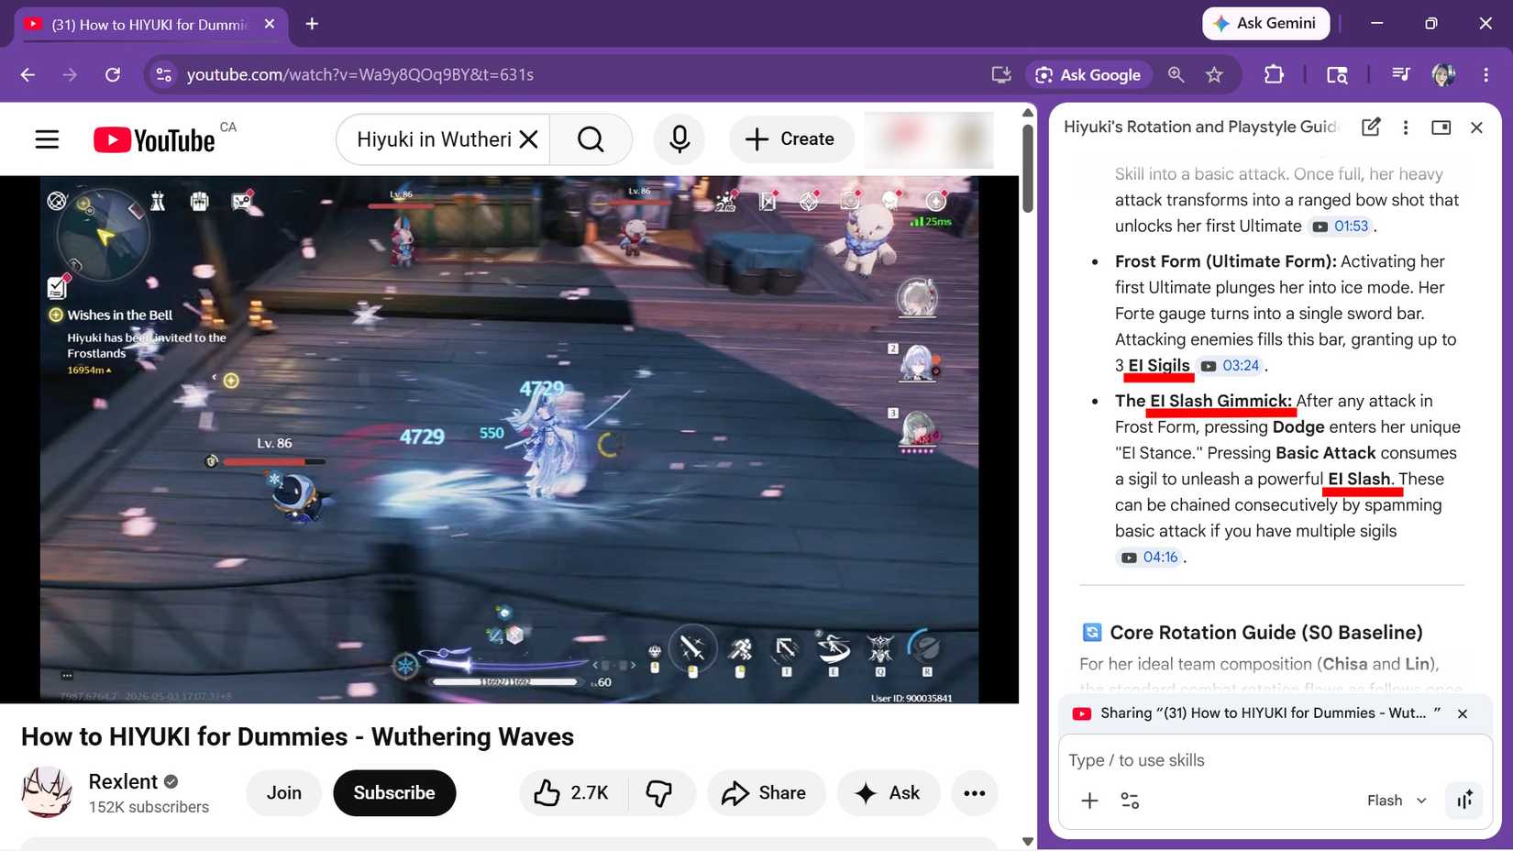Click the YouTube page scrollbar
Viewport: 1513px width, 851px height.
tap(1028, 167)
